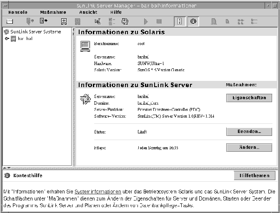Click the greyed door icon with left arrow
The height and width of the screenshot is (213, 280).
pos(30,21)
